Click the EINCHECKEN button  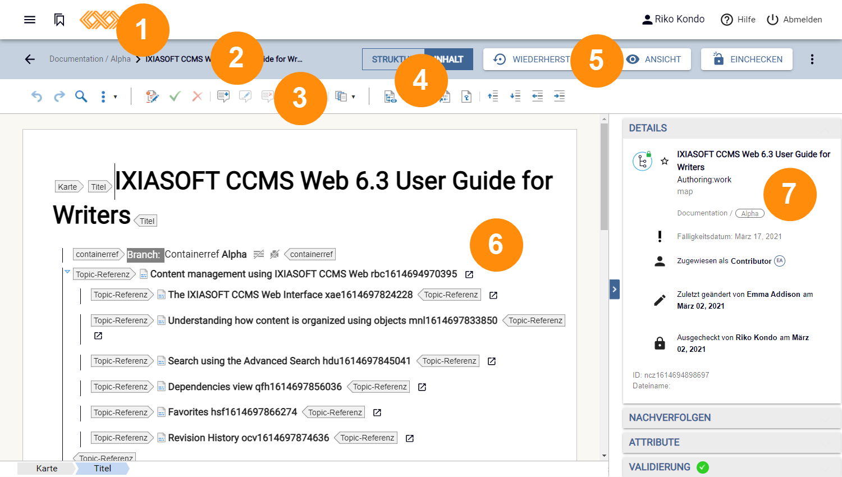point(747,59)
